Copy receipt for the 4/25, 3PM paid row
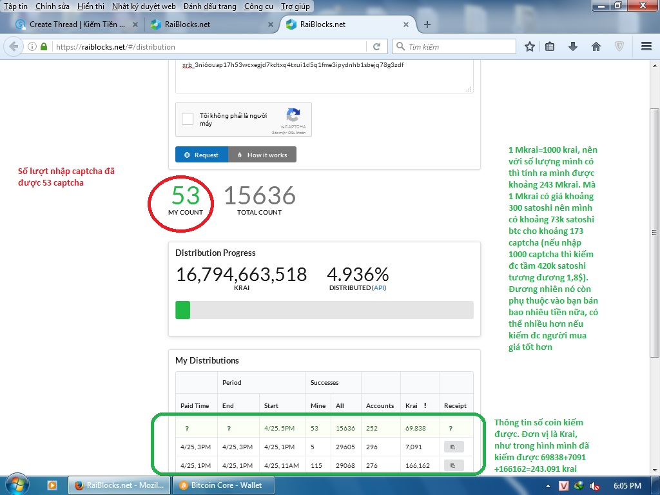The image size is (660, 495). pyautogui.click(x=454, y=447)
